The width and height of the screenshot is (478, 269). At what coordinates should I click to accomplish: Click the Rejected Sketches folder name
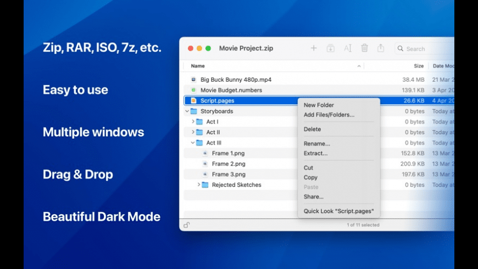tap(237, 184)
